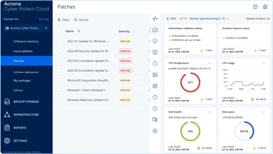Viewport: 273px width, 154px height.
Task: Click the CPU usage green check icon
Action: point(252,99)
